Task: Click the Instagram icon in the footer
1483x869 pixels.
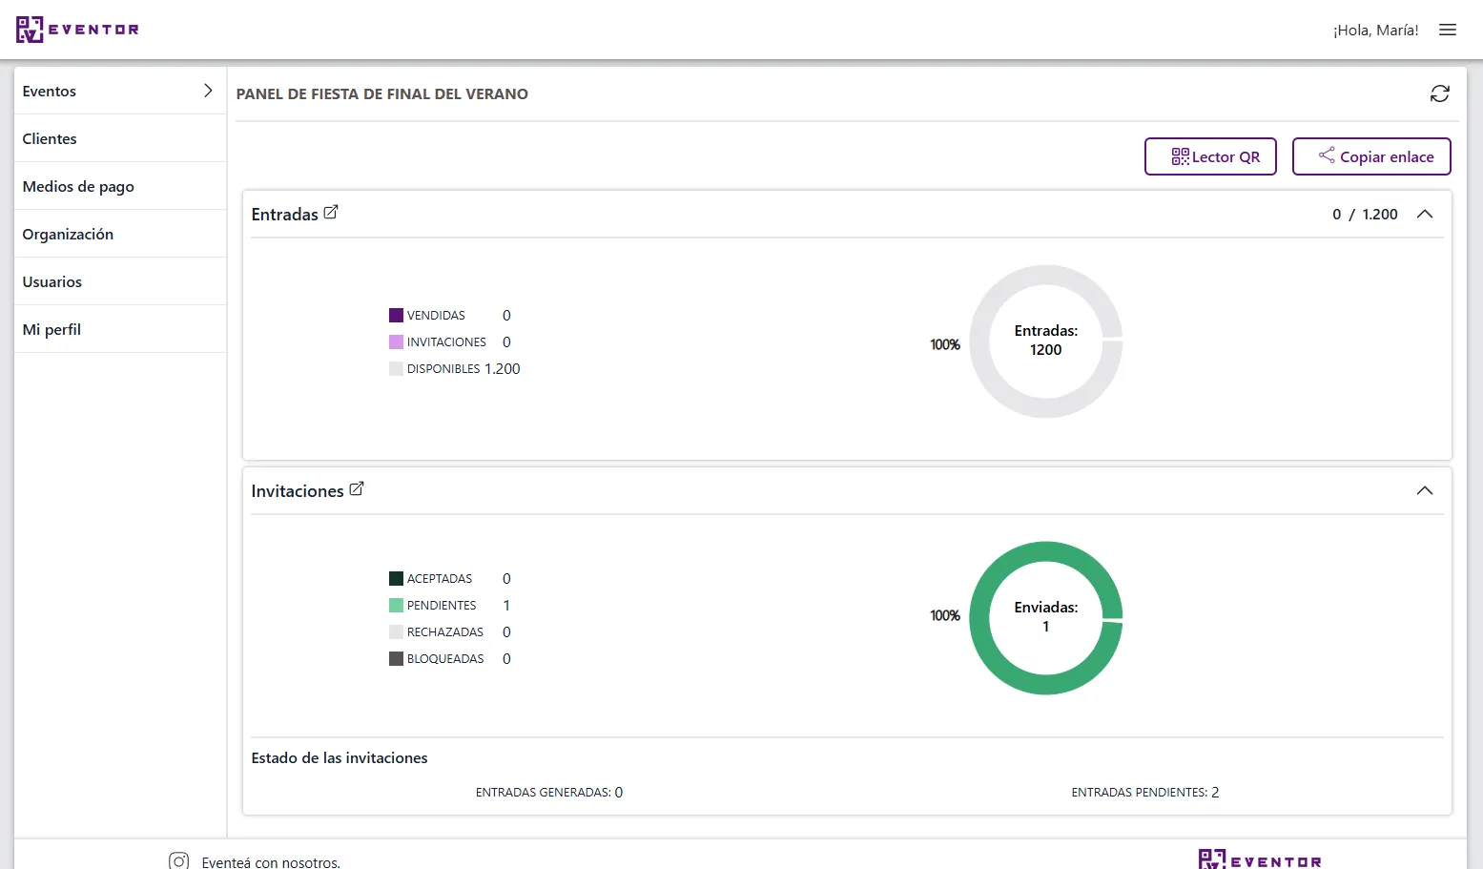Action: click(x=179, y=861)
